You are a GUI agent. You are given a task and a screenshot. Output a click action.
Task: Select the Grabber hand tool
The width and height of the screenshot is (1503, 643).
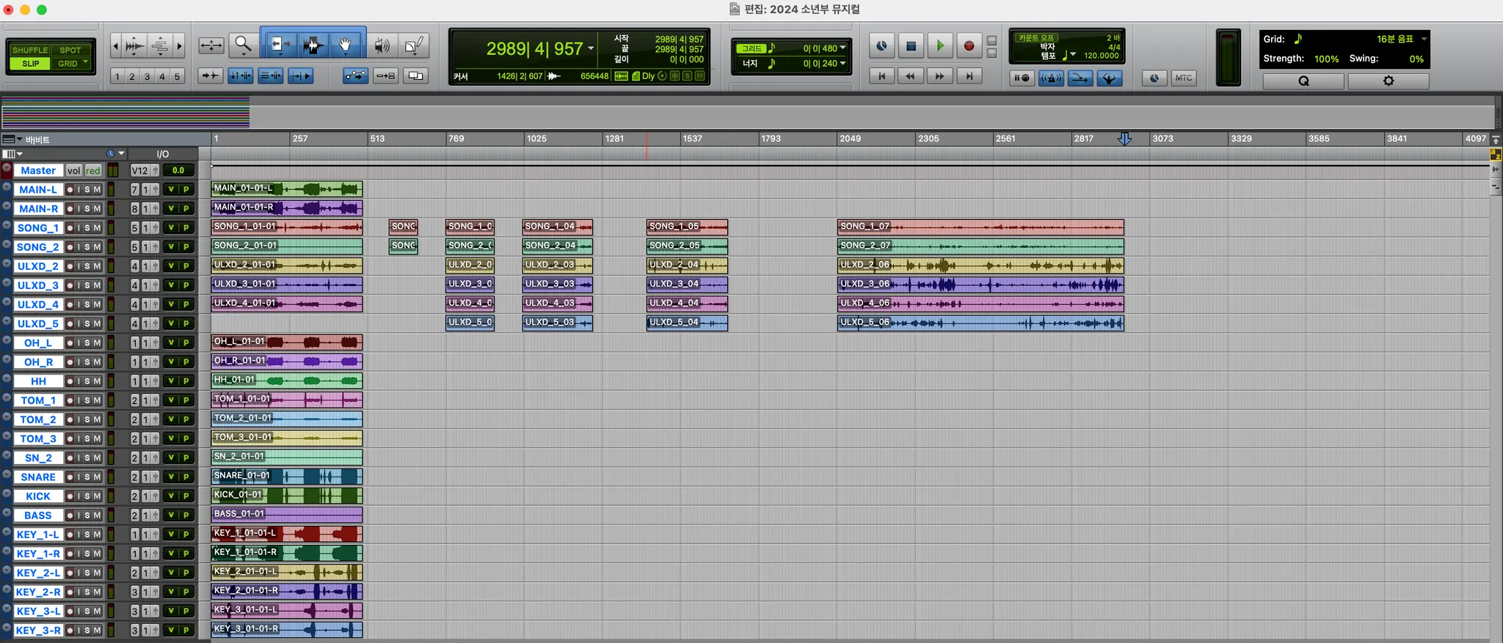(346, 45)
